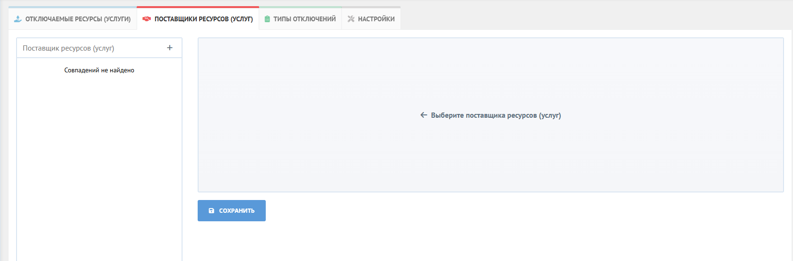
Task: Click the Выберите поставщика ресурсов (услуг) text
Action: click(496, 115)
